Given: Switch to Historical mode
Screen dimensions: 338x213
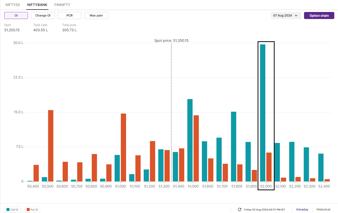Looking at the screenshot, I should tap(323, 209).
